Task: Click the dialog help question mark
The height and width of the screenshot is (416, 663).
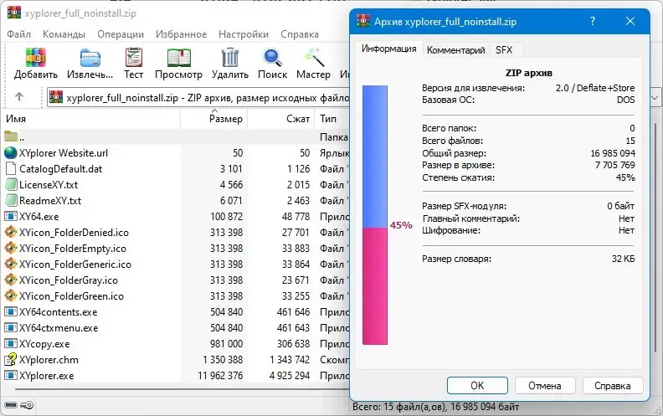Action: pos(593,21)
